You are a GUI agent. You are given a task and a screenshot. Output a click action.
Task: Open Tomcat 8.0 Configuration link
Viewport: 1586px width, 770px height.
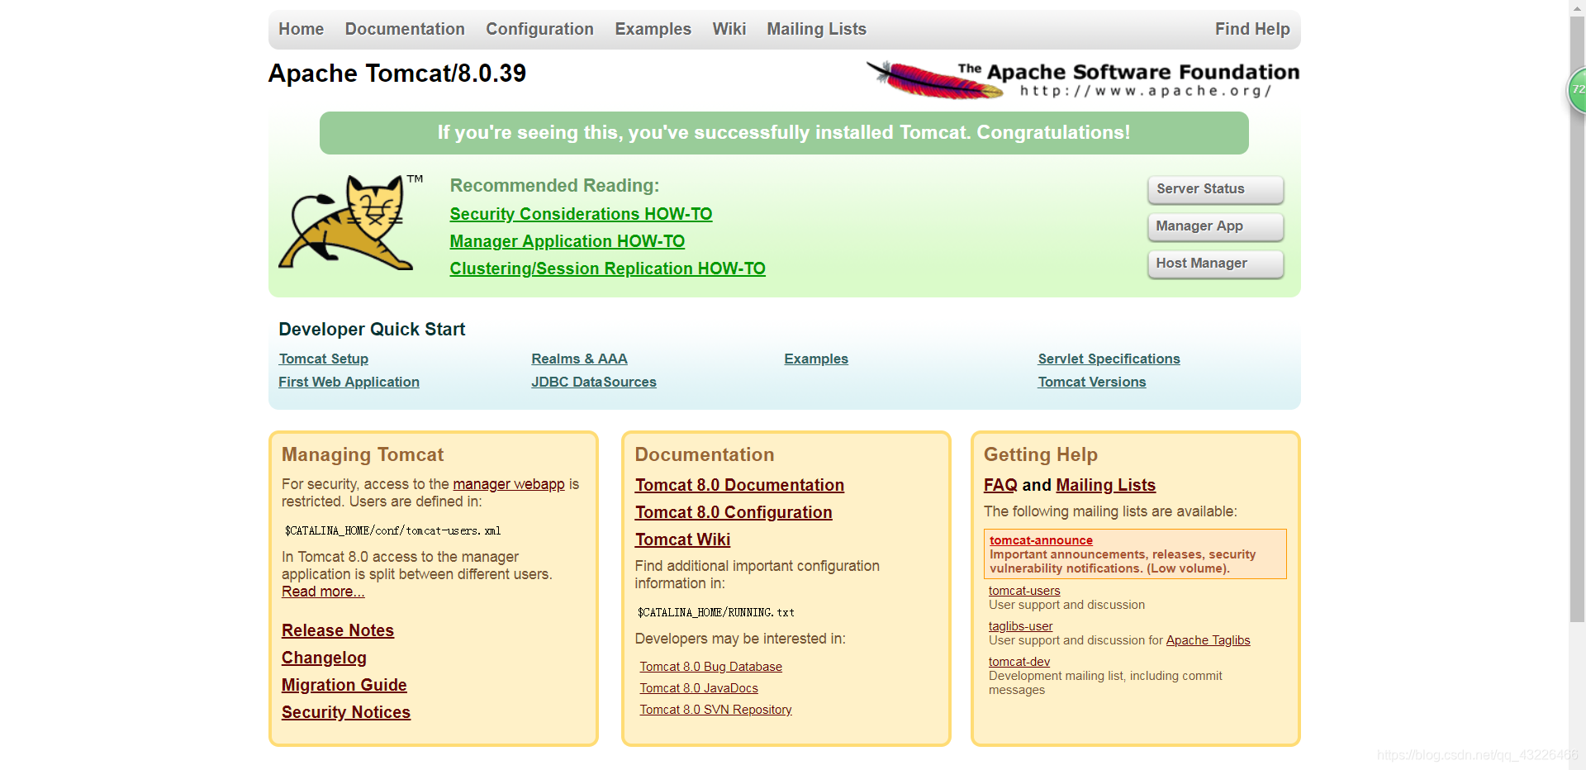tap(734, 512)
